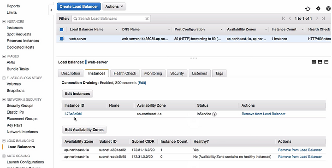332x168 pixels.
Task: Sort by Load Balancer Name column arrow
Action: [x=116, y=29]
